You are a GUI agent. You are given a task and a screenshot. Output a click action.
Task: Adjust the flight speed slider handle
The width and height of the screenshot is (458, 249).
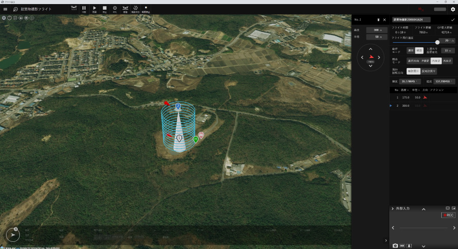[x=437, y=42]
